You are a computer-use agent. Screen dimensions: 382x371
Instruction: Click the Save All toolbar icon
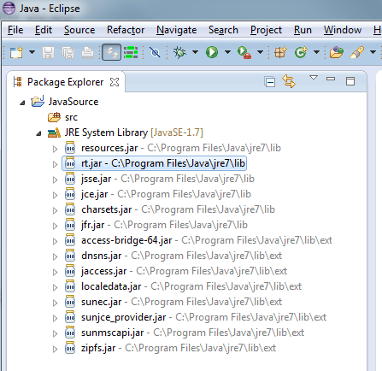click(x=68, y=52)
